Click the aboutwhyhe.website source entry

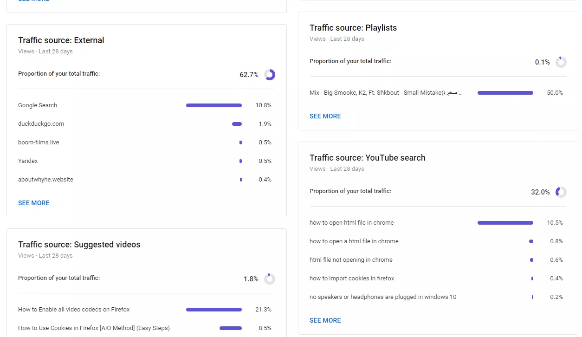coord(45,180)
